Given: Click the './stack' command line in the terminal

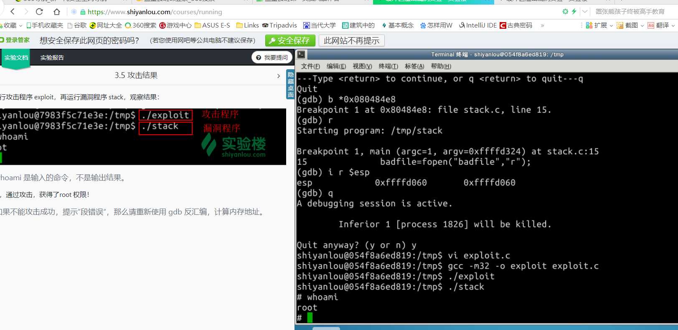Looking at the screenshot, I should [x=390, y=287].
